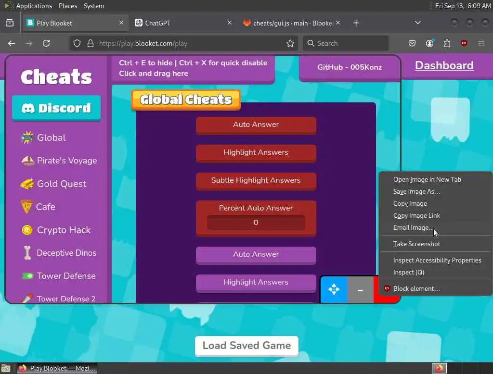Open the System menu
Image resolution: width=493 pixels, height=374 pixels.
point(94,6)
